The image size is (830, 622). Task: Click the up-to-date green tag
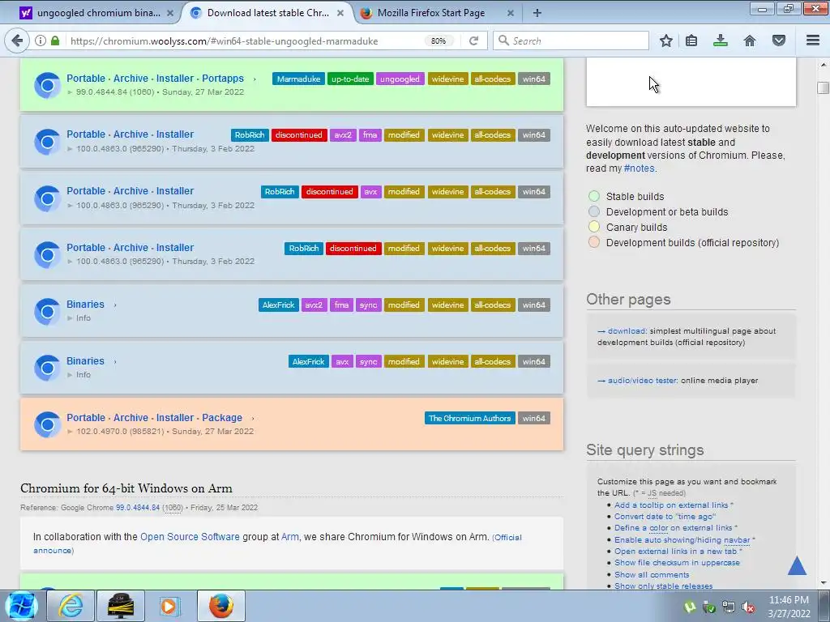click(x=350, y=79)
